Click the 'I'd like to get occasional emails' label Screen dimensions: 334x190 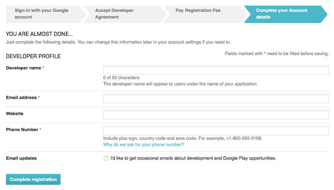193,158
